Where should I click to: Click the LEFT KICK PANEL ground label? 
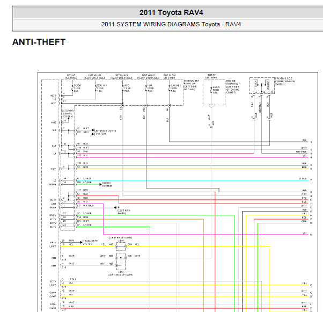(123, 211)
